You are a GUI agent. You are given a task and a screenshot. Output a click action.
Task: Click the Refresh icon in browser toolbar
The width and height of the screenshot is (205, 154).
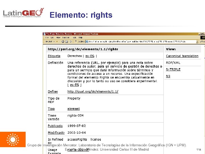pos(67,42)
